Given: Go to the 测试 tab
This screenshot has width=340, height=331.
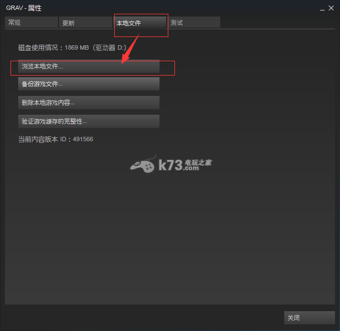Looking at the screenshot, I should [x=194, y=22].
